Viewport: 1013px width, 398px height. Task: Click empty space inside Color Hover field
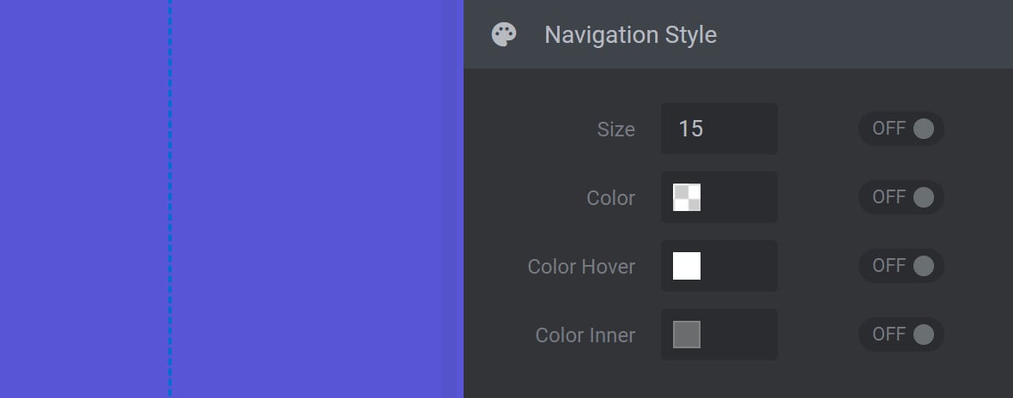point(740,266)
